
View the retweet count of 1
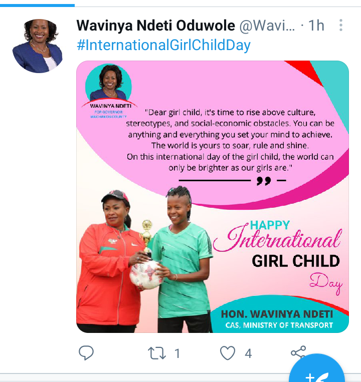(177, 353)
